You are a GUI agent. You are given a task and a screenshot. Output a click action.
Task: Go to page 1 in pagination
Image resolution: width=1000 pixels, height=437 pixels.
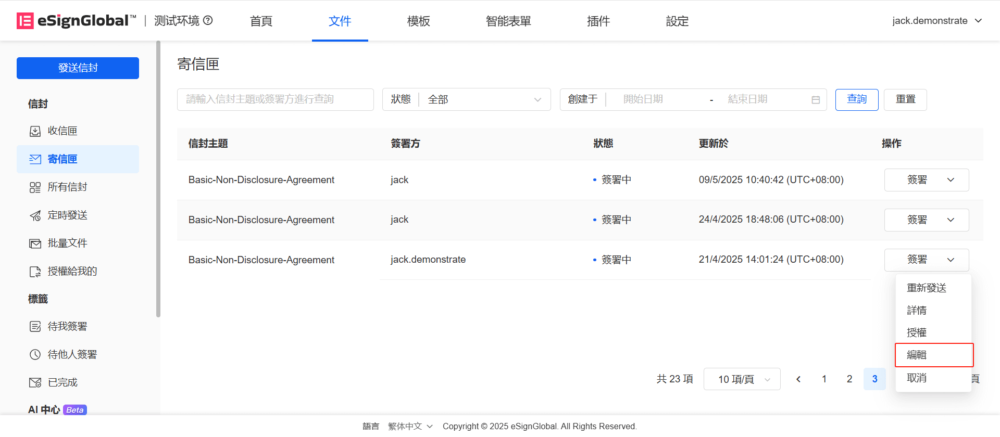pos(824,379)
